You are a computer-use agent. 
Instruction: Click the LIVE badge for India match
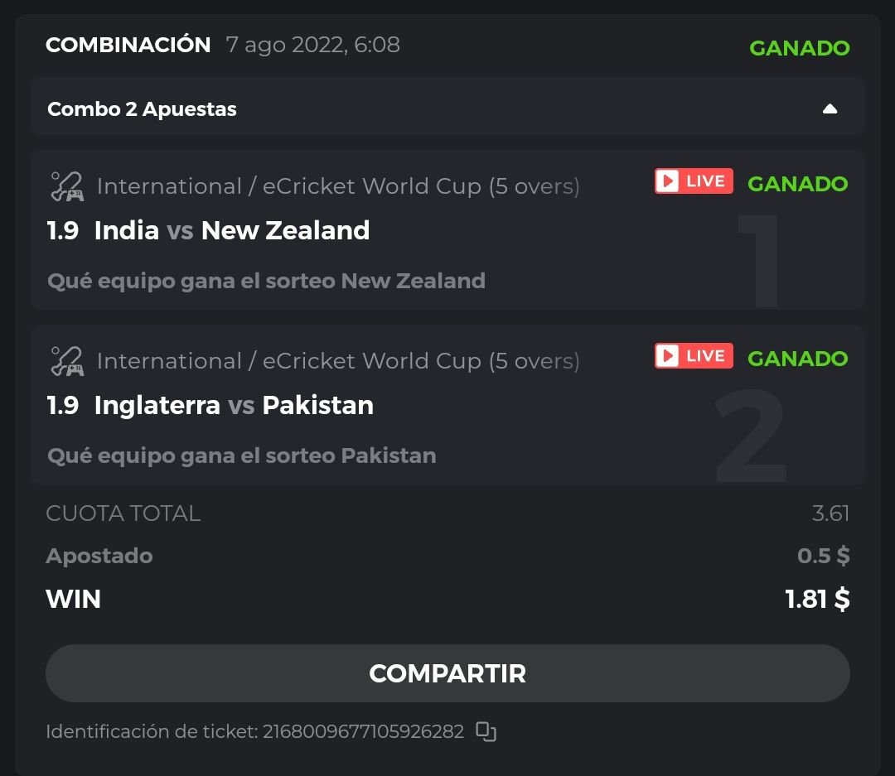click(694, 181)
